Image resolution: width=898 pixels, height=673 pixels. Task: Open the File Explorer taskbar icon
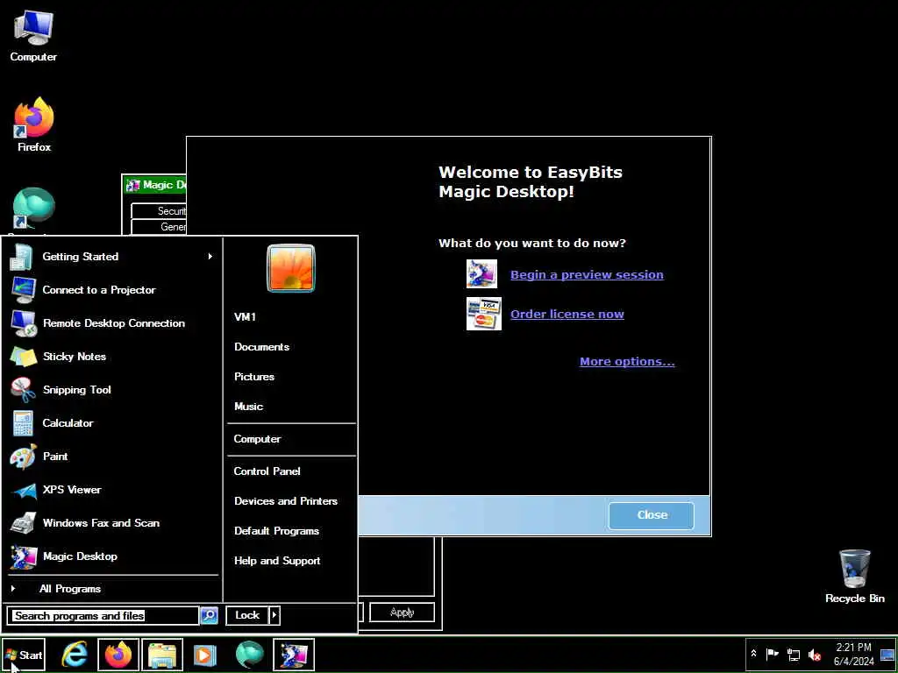click(162, 654)
